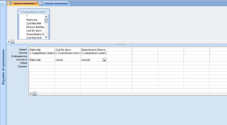Click the Oppure row label

pyautogui.click(x=23, y=66)
